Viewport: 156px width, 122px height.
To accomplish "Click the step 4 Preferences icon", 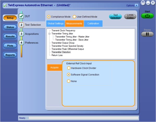I will click(x=21, y=43).
